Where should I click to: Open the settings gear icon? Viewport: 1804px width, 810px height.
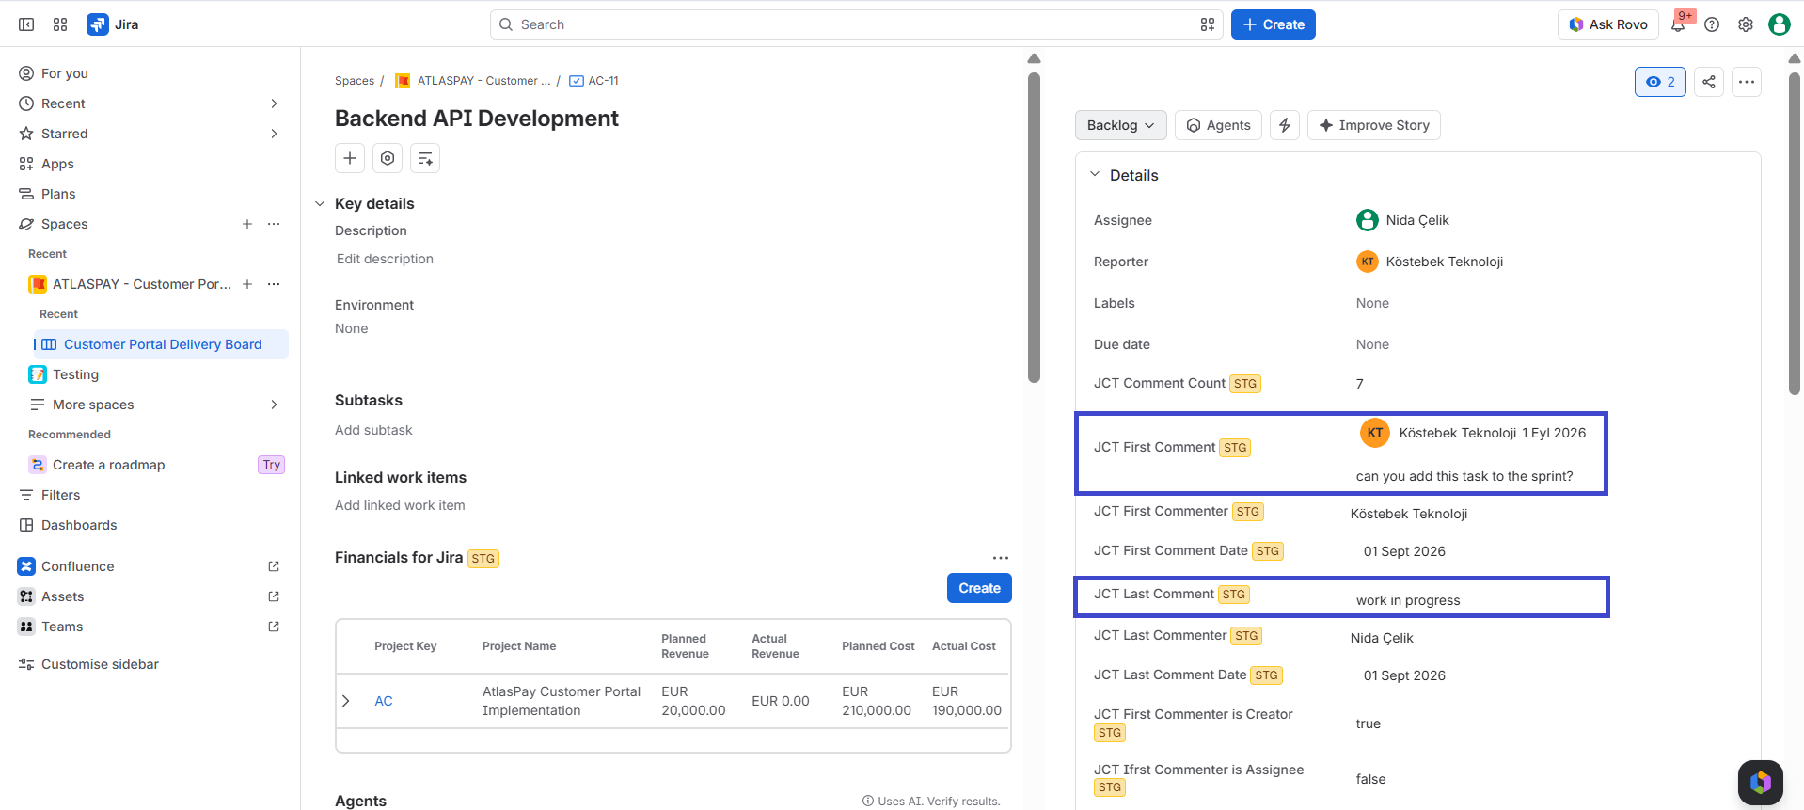pos(1746,24)
